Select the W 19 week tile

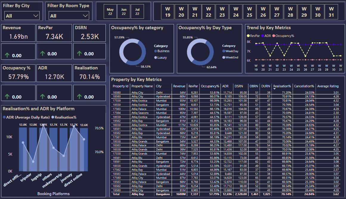click(167, 12)
